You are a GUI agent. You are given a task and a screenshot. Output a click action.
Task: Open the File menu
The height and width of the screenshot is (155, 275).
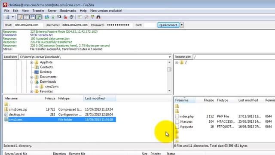7,11
